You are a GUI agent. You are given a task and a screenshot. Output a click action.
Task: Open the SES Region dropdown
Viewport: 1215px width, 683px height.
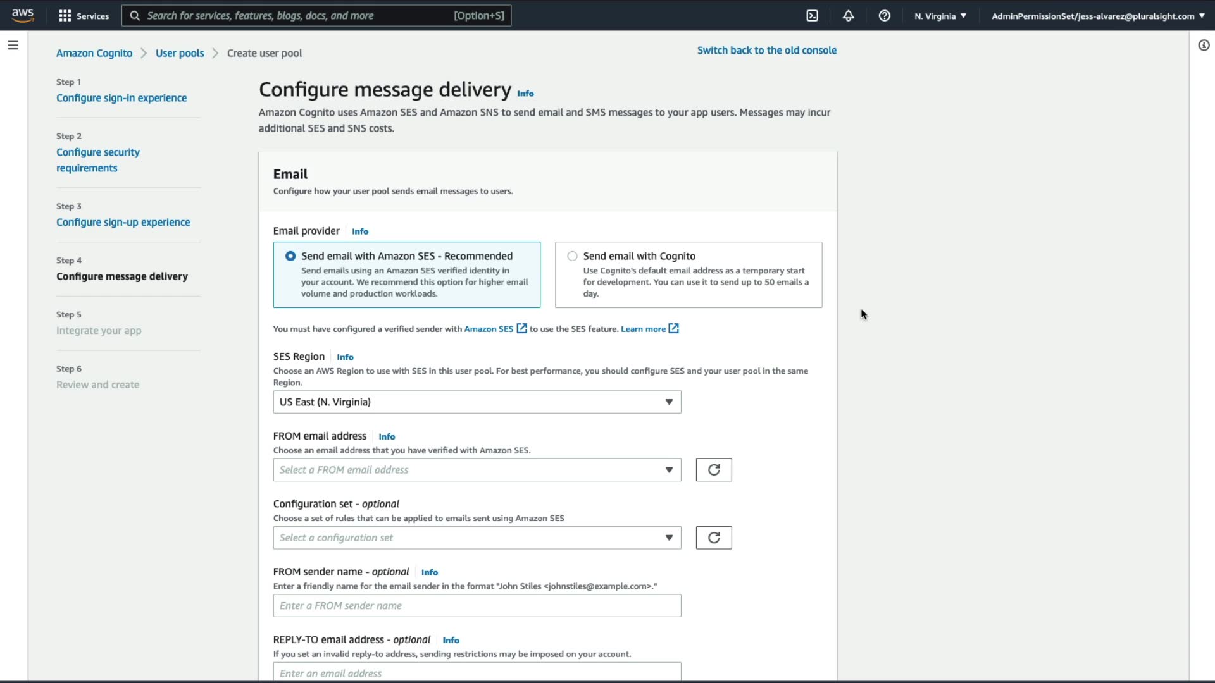(477, 402)
